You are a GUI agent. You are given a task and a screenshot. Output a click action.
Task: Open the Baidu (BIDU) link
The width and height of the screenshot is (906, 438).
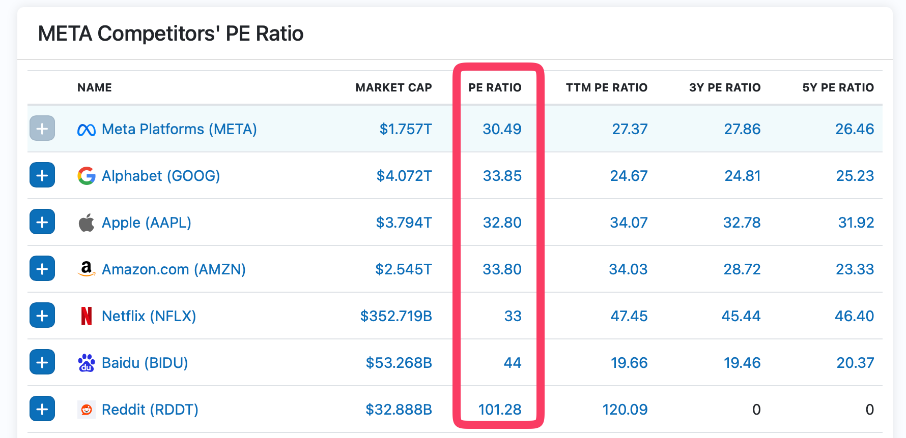click(145, 363)
